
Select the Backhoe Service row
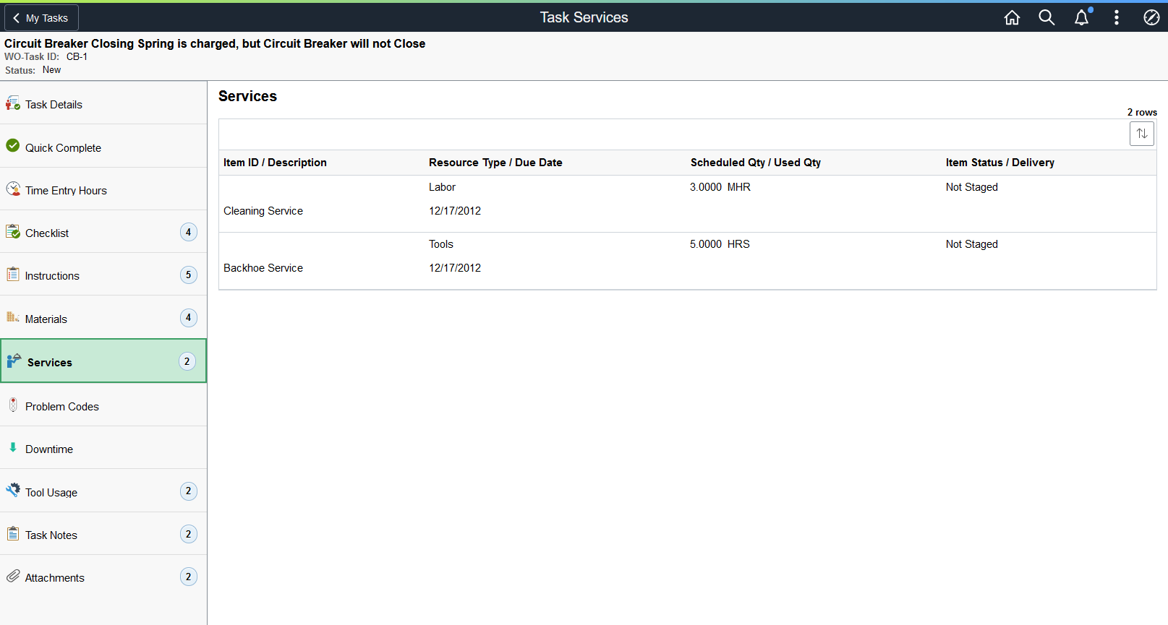click(687, 261)
